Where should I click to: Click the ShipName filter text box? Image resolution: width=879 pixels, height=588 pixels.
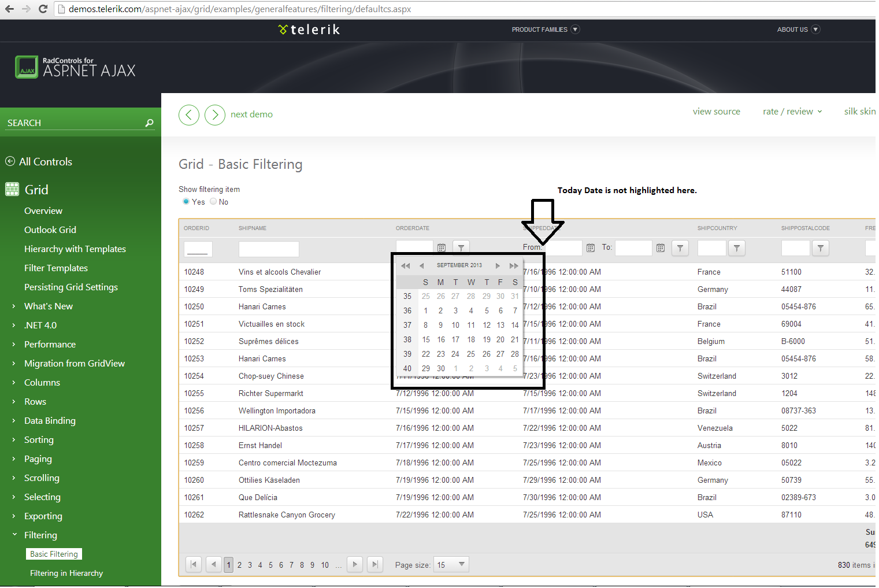(269, 249)
